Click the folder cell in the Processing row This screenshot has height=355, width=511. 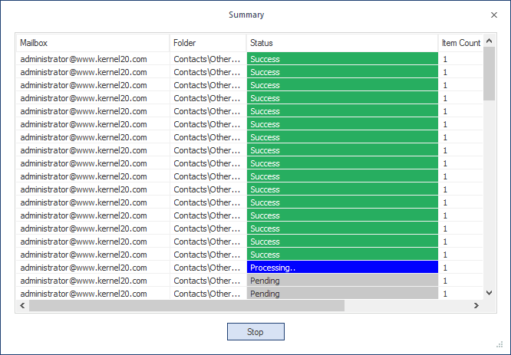click(208, 268)
